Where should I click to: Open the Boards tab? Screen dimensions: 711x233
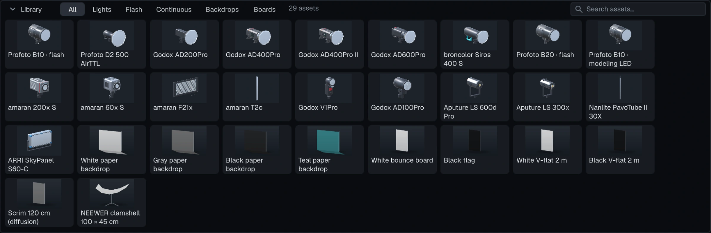(x=265, y=9)
